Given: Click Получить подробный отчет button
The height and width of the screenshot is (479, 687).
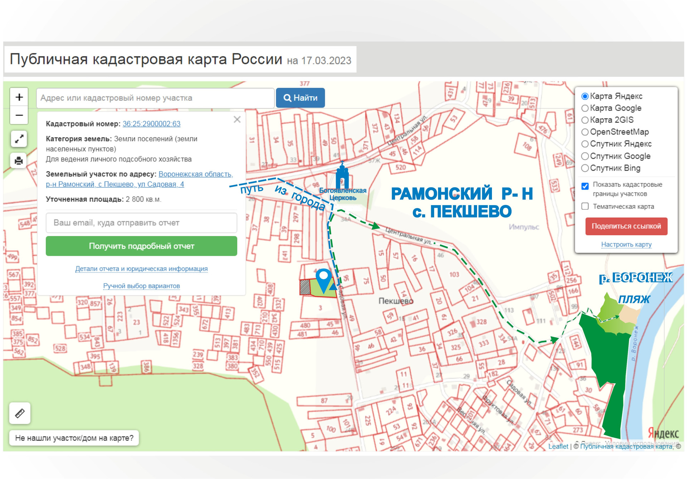Looking at the screenshot, I should tap(141, 246).
